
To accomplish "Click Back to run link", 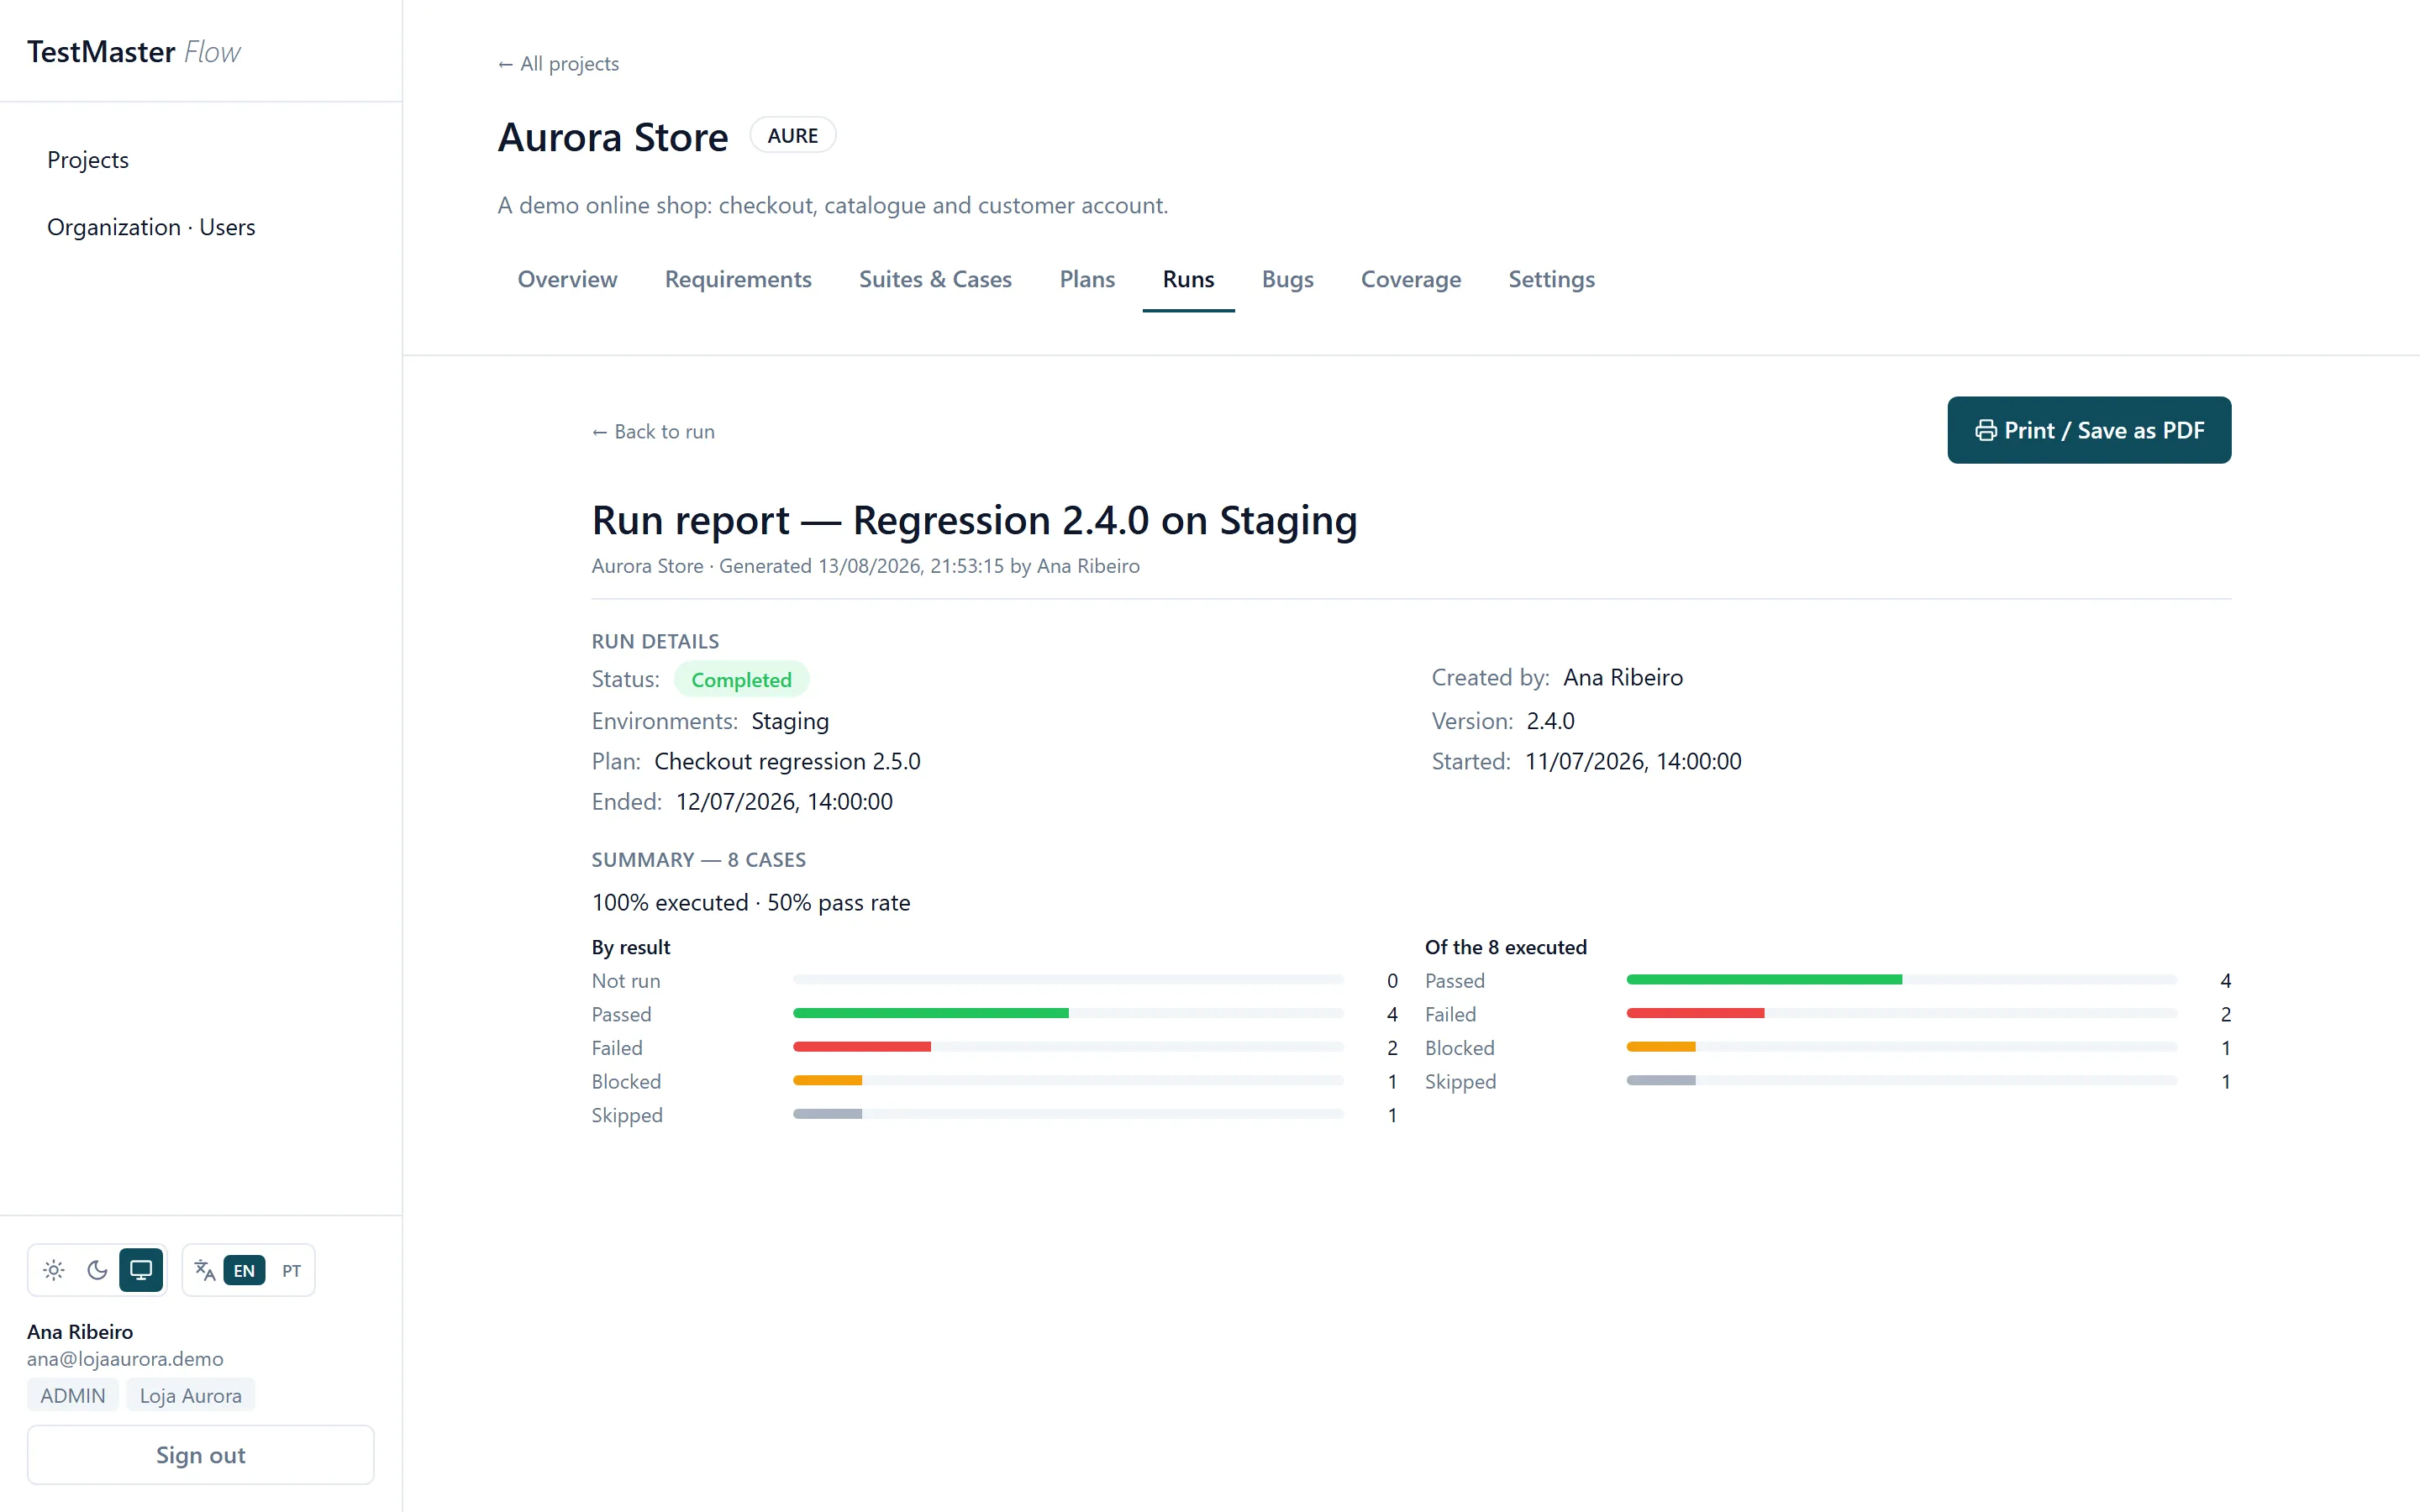I will [653, 431].
